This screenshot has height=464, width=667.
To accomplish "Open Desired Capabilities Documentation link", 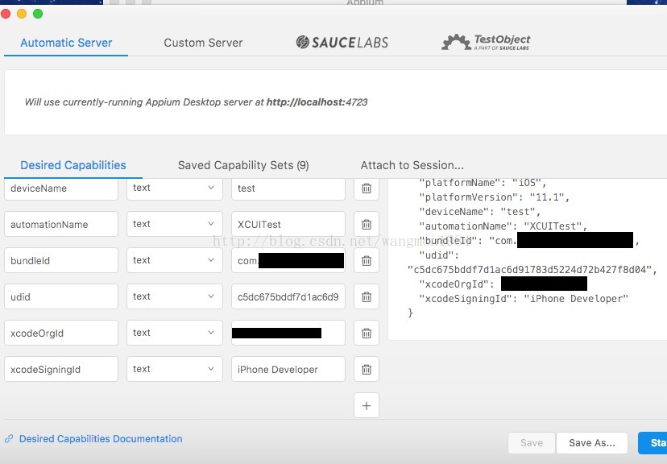I will pos(101,438).
